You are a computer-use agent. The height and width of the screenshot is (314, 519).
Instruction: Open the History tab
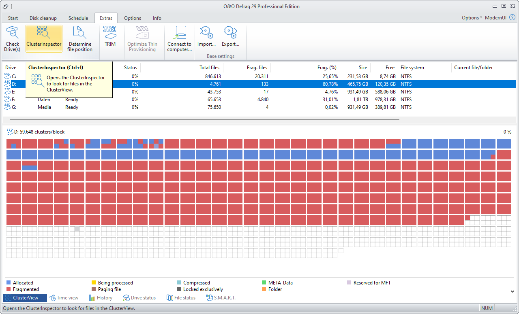[101, 298]
